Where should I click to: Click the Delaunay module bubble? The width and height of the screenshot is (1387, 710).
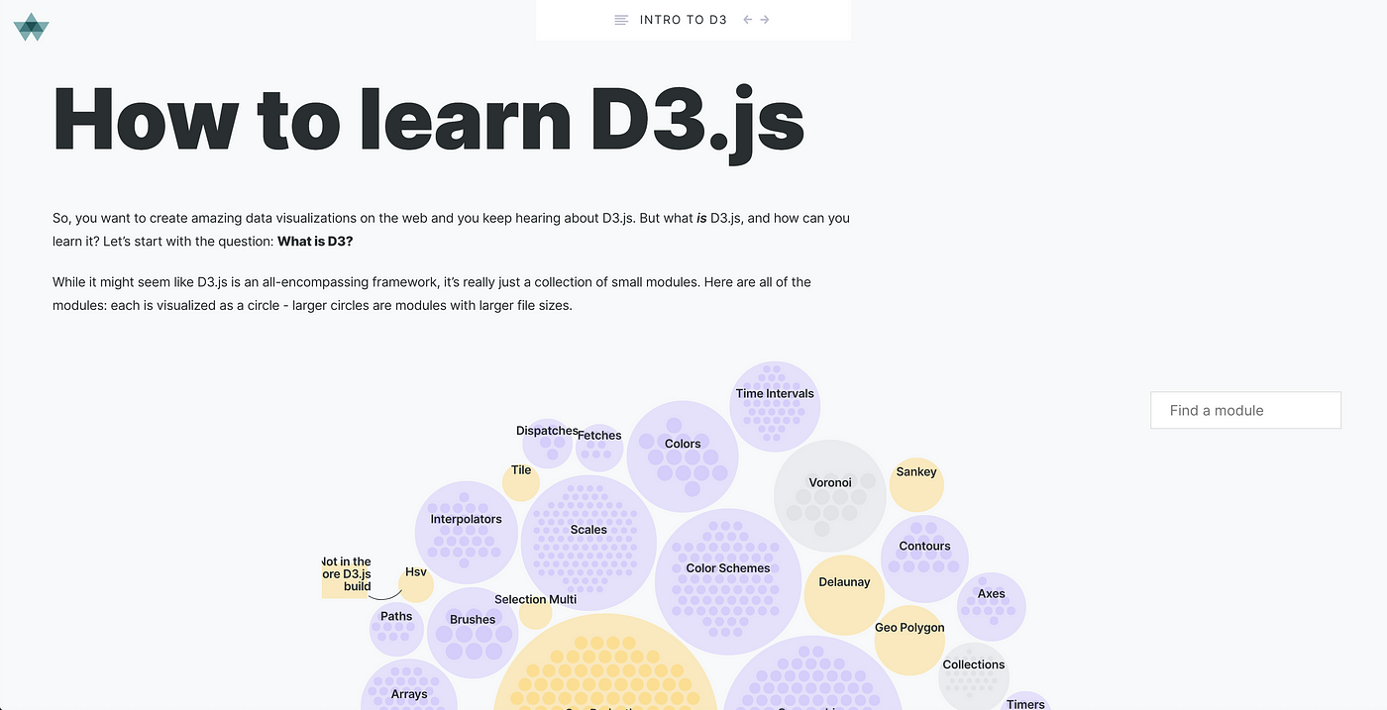pyautogui.click(x=844, y=595)
